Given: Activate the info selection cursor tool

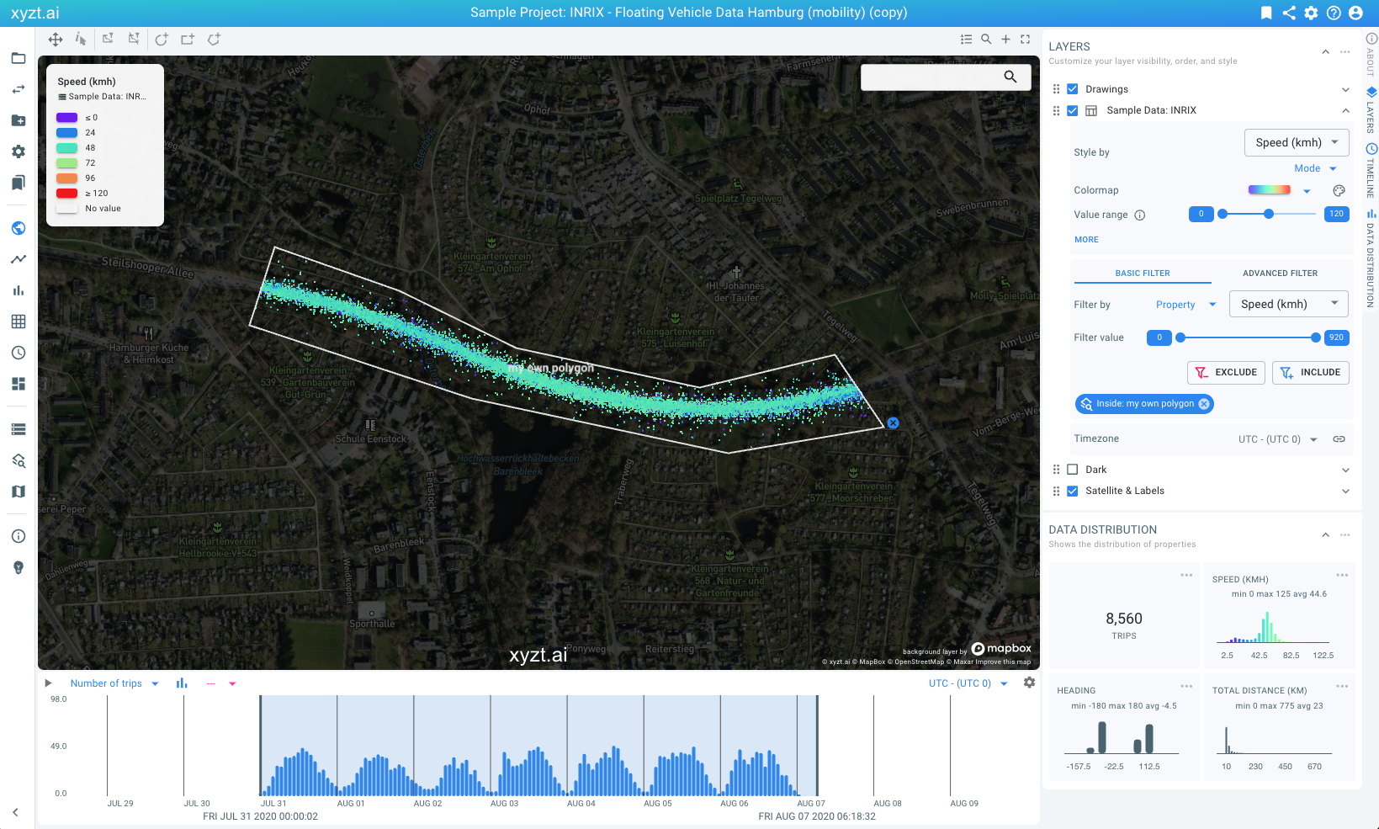Looking at the screenshot, I should (81, 40).
